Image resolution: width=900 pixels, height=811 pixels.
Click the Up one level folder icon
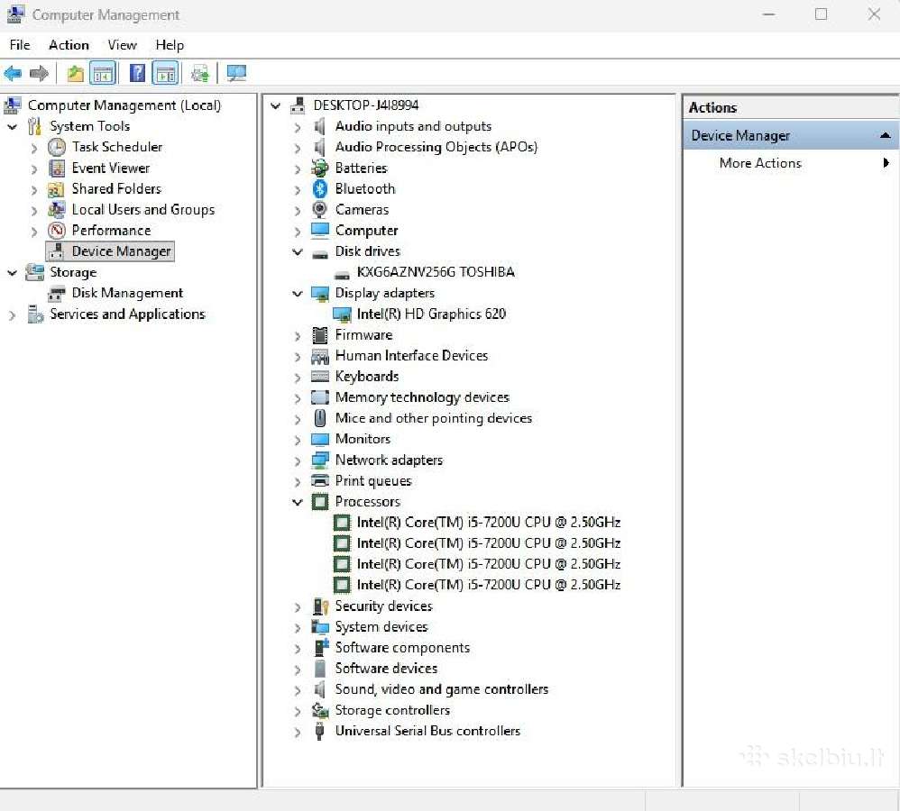(75, 73)
